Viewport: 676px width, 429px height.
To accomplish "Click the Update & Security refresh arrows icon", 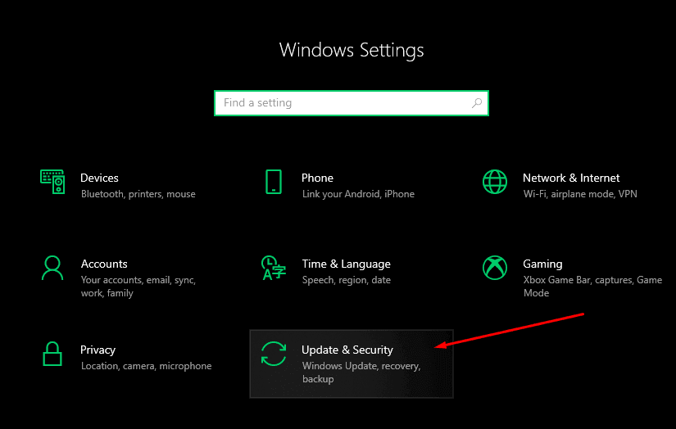I will (274, 354).
